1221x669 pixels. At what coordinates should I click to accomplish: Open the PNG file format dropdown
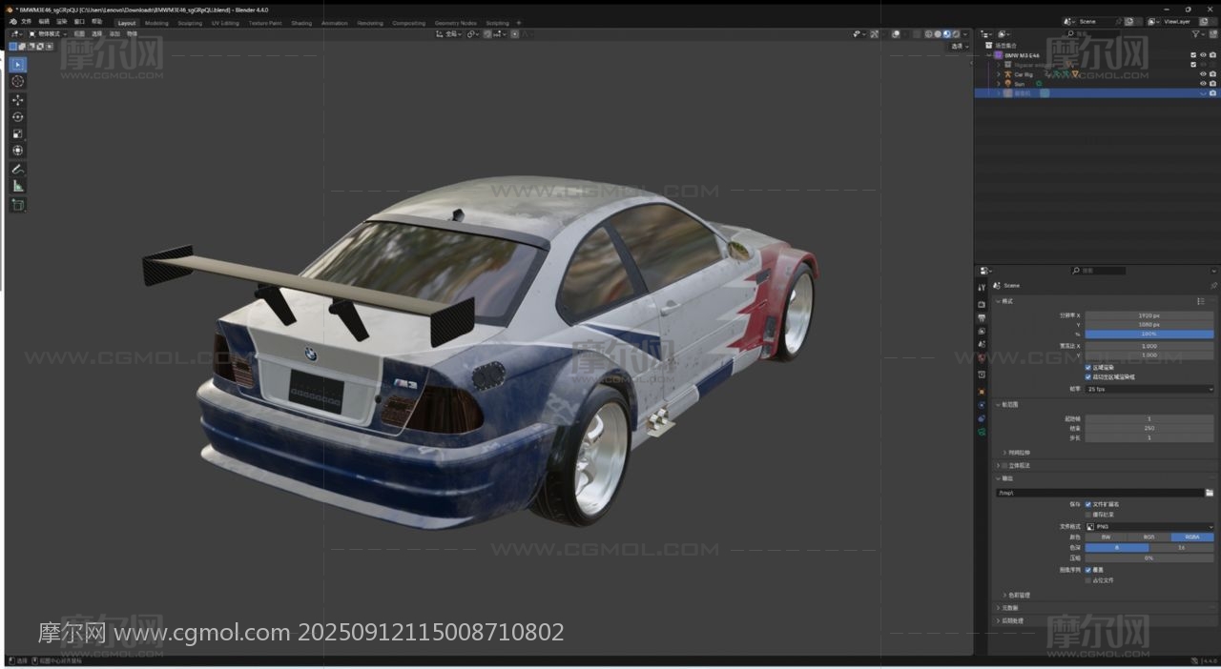pyautogui.click(x=1149, y=526)
